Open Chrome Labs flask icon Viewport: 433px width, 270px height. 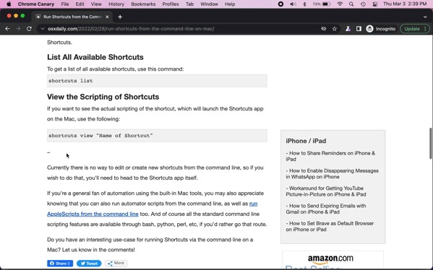(348, 29)
